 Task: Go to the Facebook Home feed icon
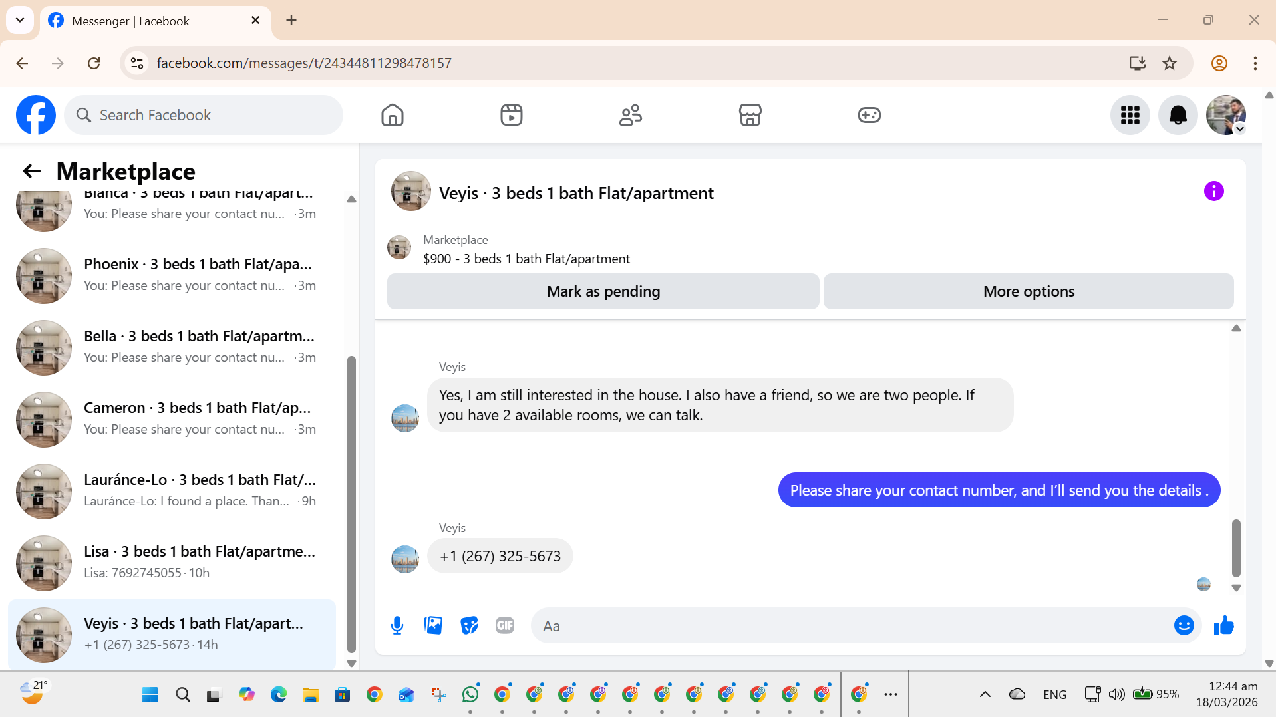[393, 115]
